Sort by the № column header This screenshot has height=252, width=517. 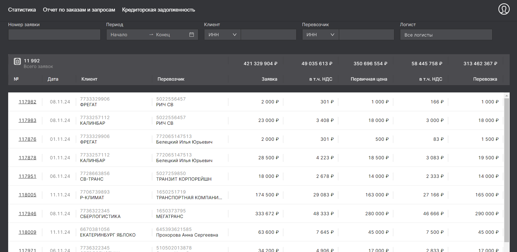(x=16, y=79)
